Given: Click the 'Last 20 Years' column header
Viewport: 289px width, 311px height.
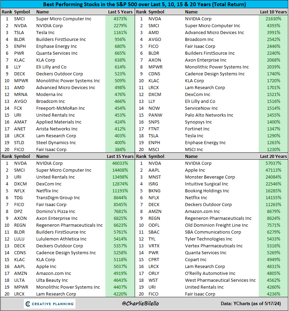Looking at the screenshot, I should (273, 156).
